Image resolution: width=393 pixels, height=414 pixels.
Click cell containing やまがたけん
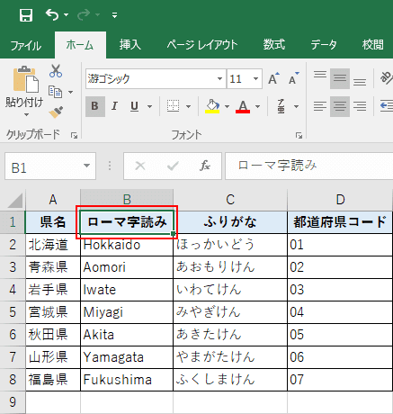pos(230,357)
